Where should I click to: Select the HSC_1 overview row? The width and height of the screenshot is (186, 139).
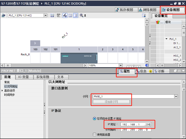pyautogui.click(x=177, y=56)
